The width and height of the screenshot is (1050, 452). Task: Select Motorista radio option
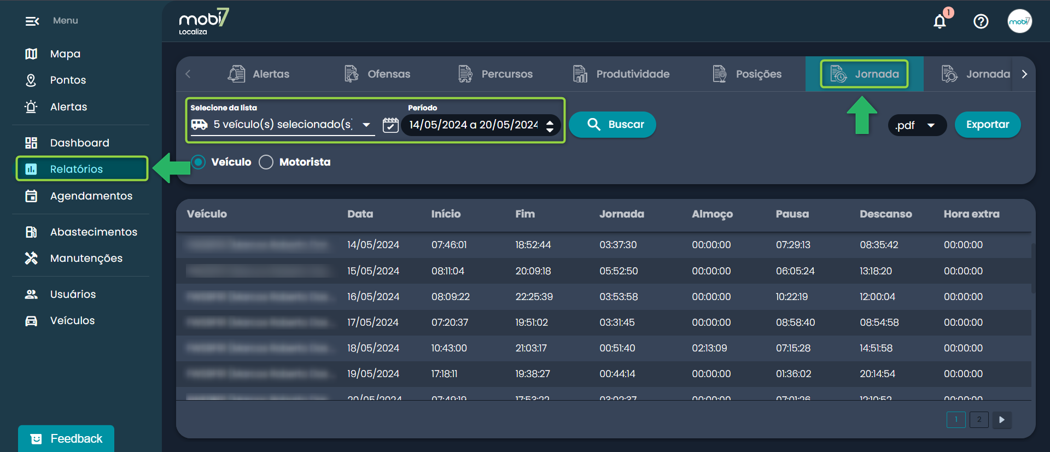pos(266,162)
